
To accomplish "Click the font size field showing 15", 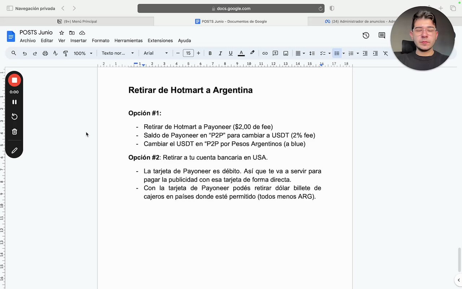I will (188, 53).
